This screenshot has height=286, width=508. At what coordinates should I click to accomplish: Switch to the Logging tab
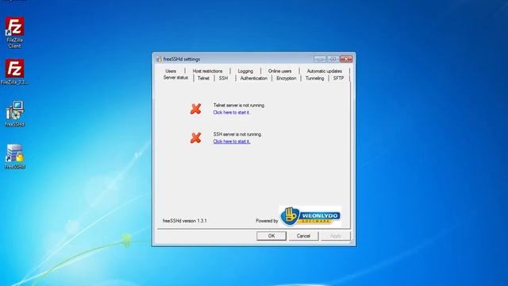[x=245, y=71]
